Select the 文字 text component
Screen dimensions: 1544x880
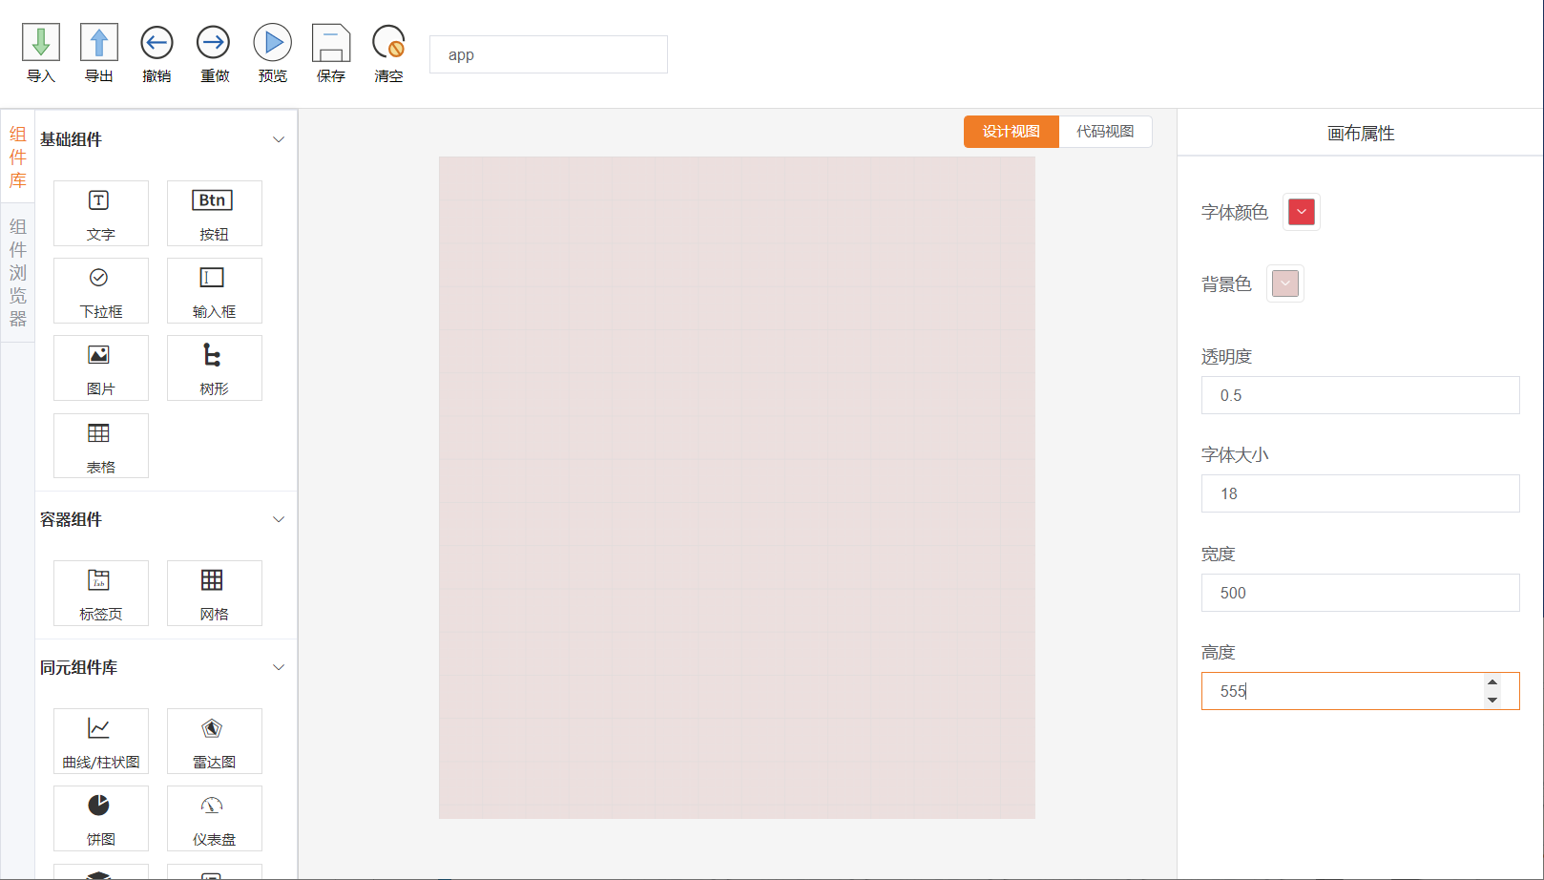click(x=101, y=213)
